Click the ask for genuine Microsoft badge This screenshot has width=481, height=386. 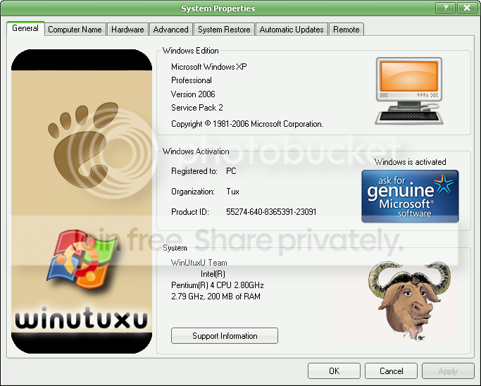(x=410, y=197)
